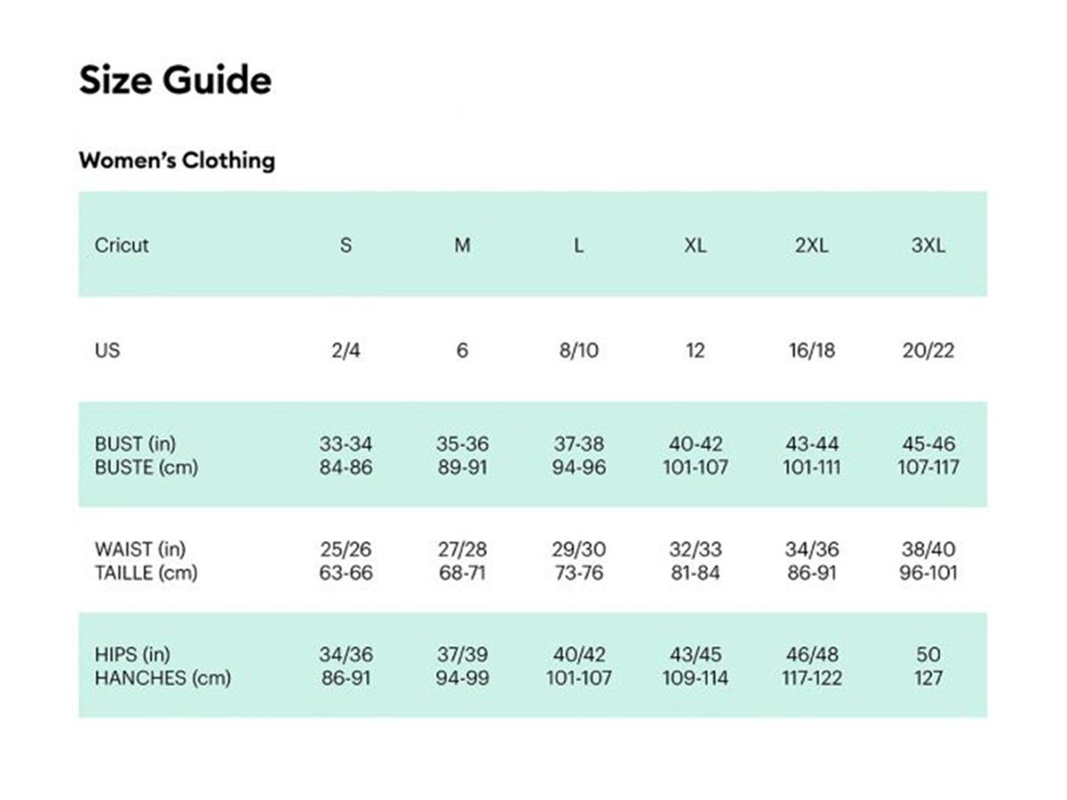
Task: Click the Women's Clothing subtitle
Action: click(177, 161)
